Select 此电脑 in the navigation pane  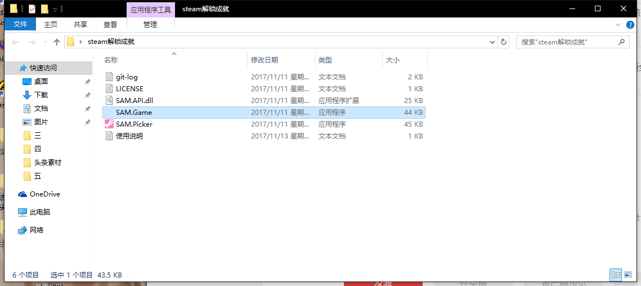click(34, 212)
